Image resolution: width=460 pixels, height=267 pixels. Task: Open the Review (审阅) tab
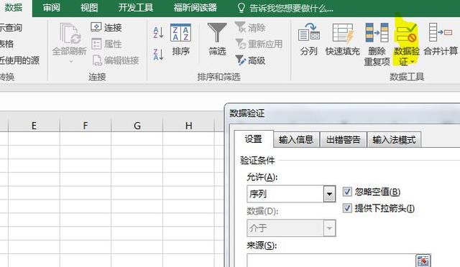pos(51,8)
